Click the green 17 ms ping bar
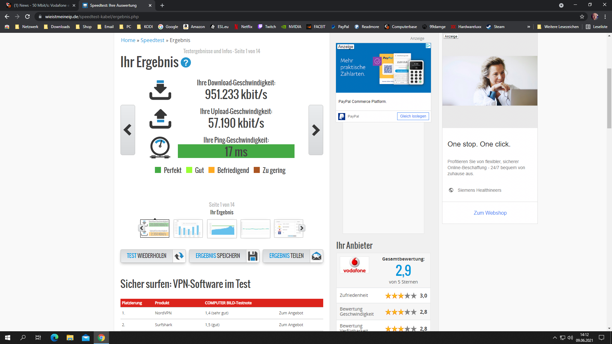The width and height of the screenshot is (612, 344). coord(236,151)
